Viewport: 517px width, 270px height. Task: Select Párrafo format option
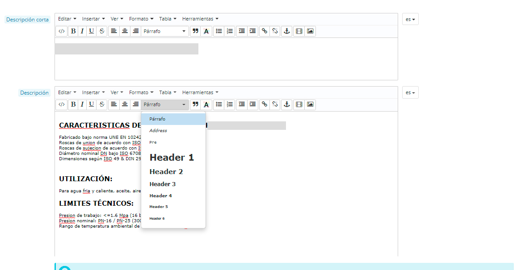pos(173,119)
